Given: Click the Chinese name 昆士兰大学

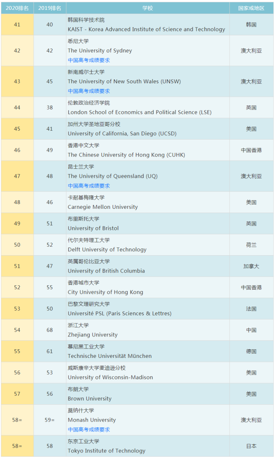Looking at the screenshot, I should coord(81,167).
